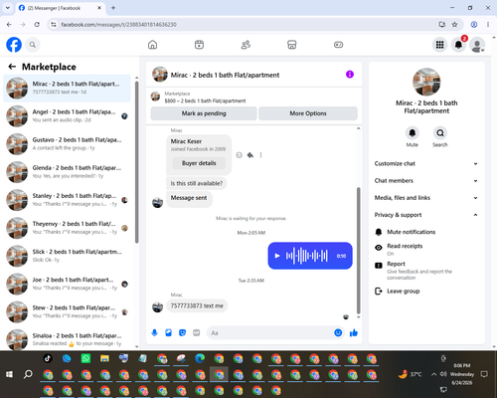
Task: Click the Windows Start button
Action: tap(9, 374)
